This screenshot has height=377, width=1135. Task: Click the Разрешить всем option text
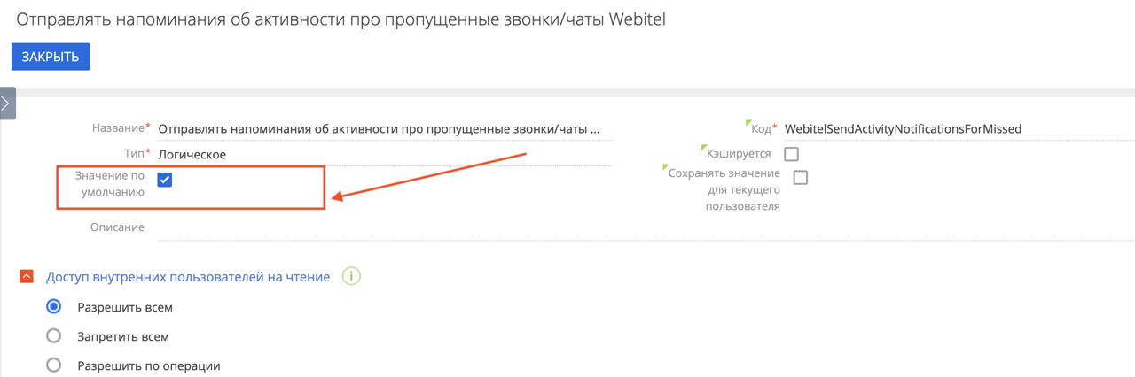125,308
